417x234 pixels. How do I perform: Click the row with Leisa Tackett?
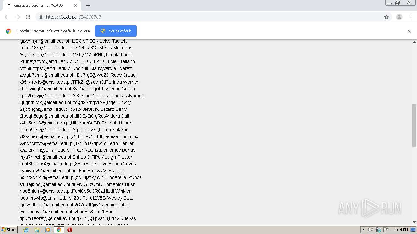(73, 41)
